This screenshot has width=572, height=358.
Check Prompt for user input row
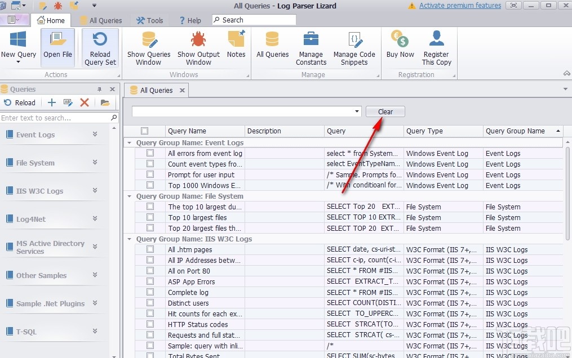click(150, 174)
